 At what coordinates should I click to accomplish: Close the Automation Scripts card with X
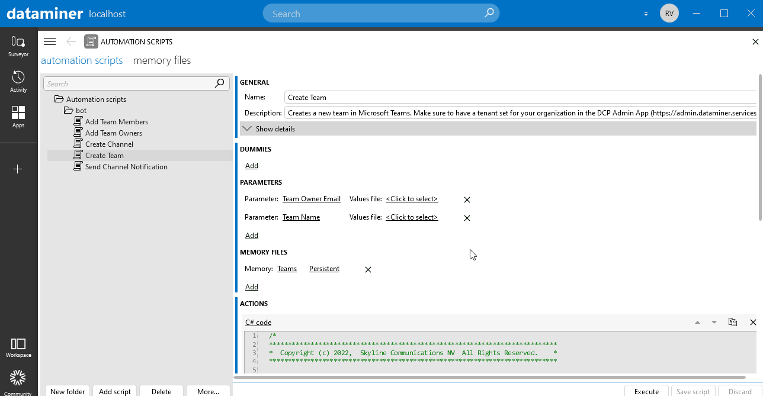(x=755, y=41)
